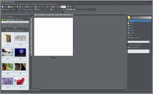Select the Testo tool
This screenshot has width=153, height=94.
coord(12,9)
